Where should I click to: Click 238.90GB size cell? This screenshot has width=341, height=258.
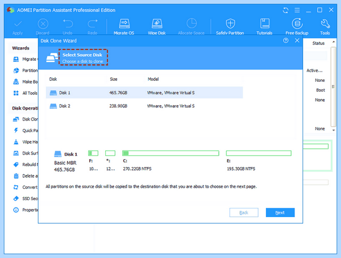click(118, 106)
